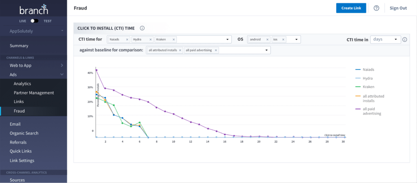Remove all paid advertising baseline tag
Viewport: 417px width, 183px height.
215,50
